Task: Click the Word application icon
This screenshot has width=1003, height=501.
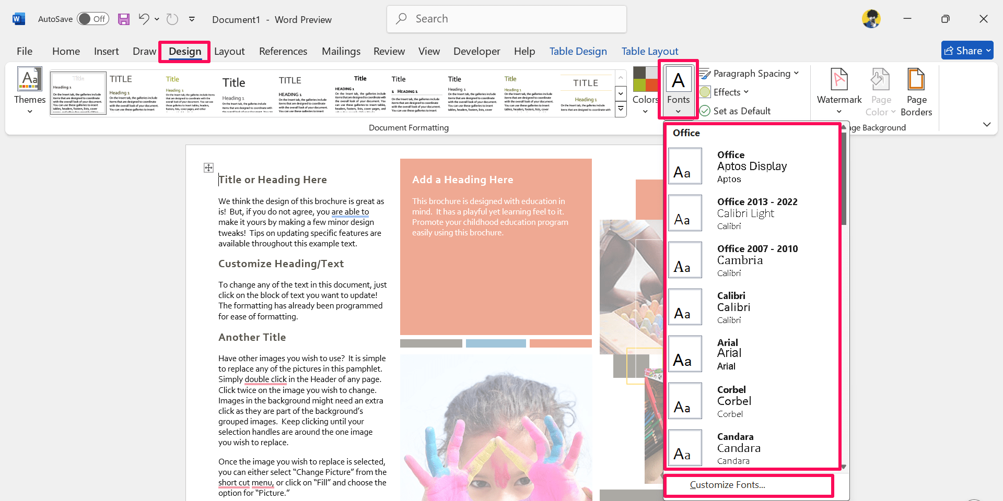Action: click(18, 19)
